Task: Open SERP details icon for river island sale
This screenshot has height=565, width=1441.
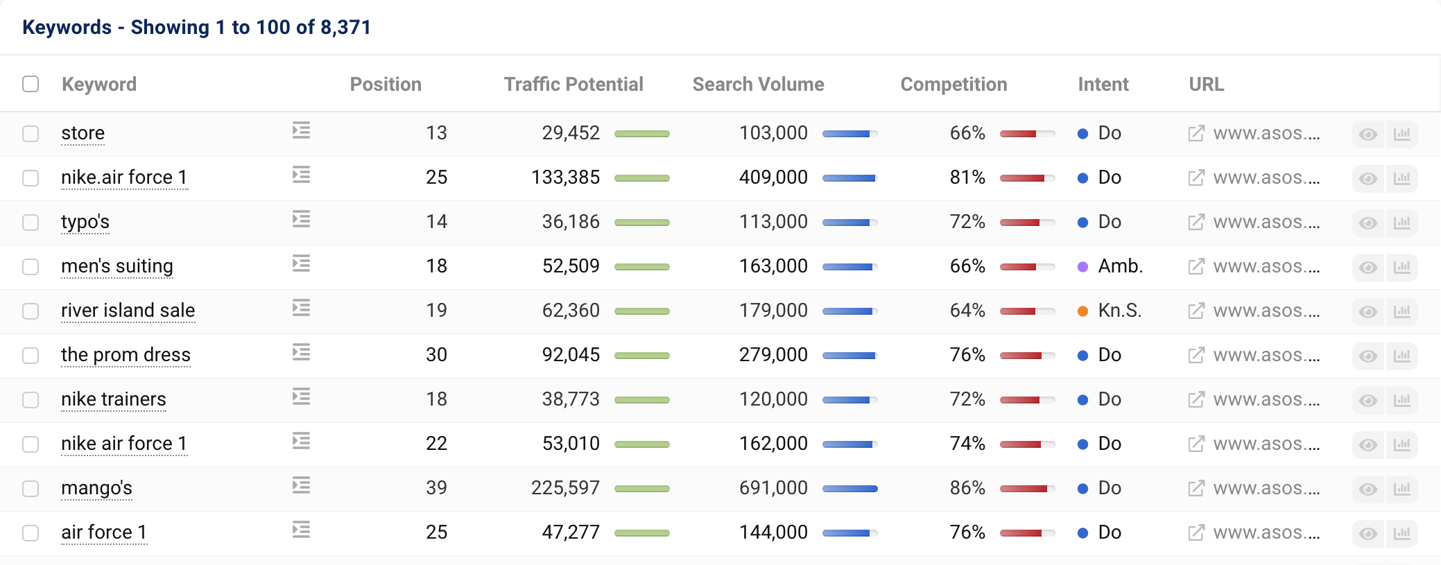Action: coord(301,308)
